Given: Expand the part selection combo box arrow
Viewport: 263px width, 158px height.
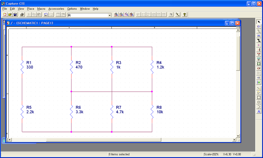Looking at the screenshot, I should (x=110, y=15).
